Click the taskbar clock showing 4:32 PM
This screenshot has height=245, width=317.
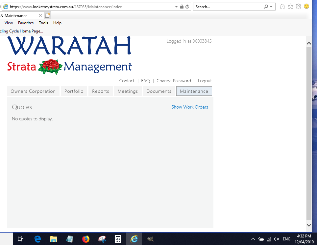click(304, 239)
